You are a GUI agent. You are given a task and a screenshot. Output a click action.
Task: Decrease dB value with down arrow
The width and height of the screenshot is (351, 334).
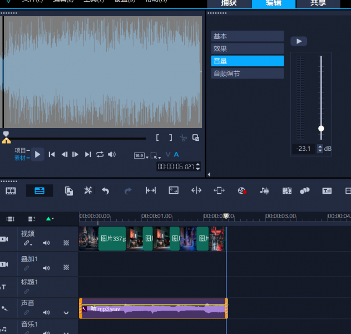320,151
